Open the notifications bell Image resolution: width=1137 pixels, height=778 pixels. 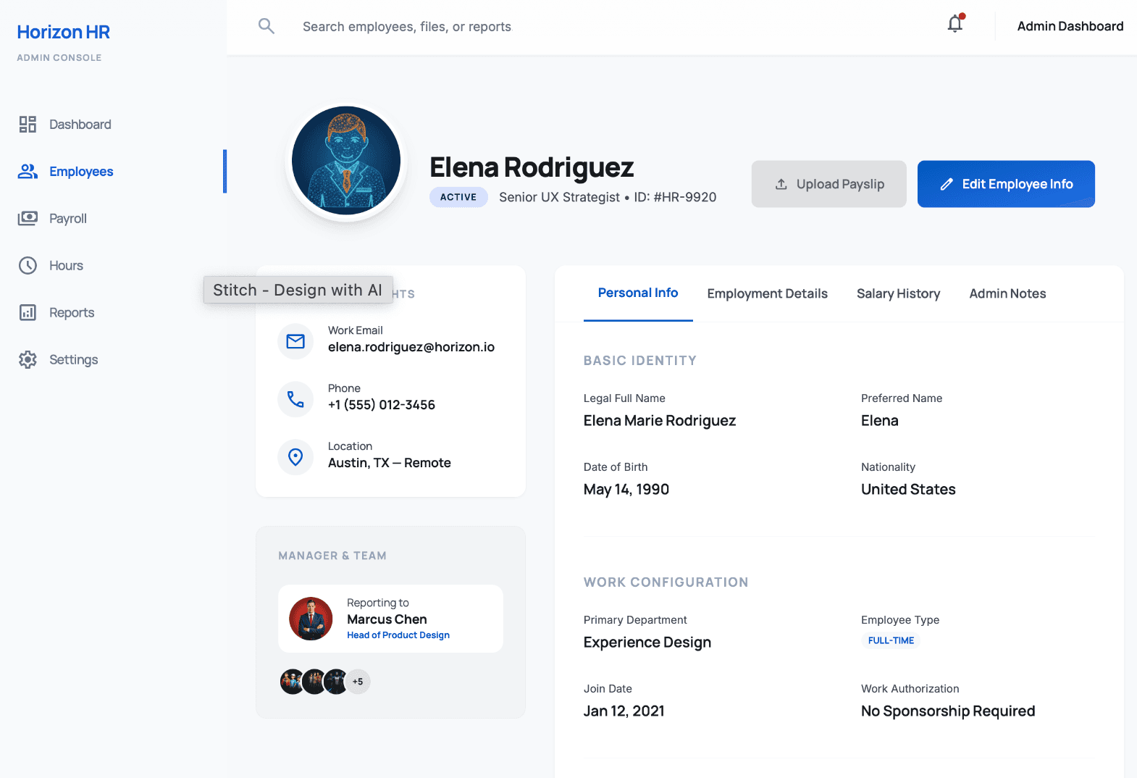(x=955, y=25)
